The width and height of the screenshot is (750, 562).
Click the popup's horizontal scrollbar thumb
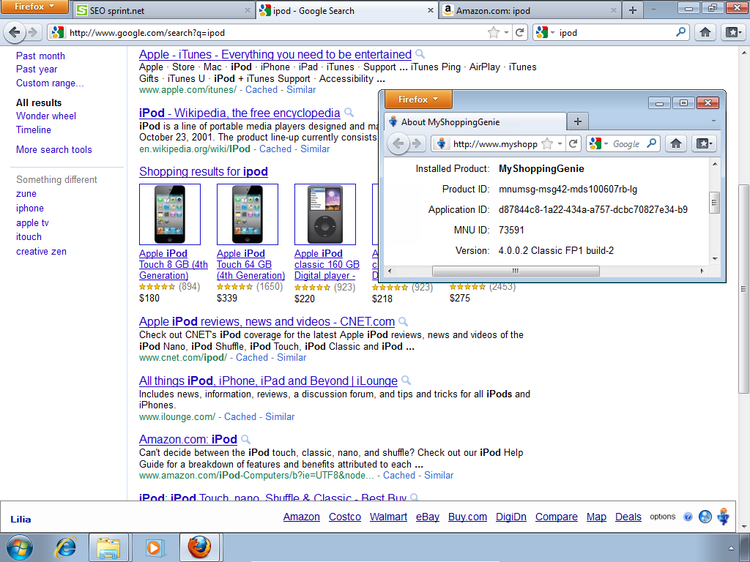(x=516, y=271)
